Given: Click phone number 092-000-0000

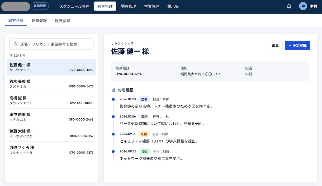Looking at the screenshot, I should click(82, 103).
